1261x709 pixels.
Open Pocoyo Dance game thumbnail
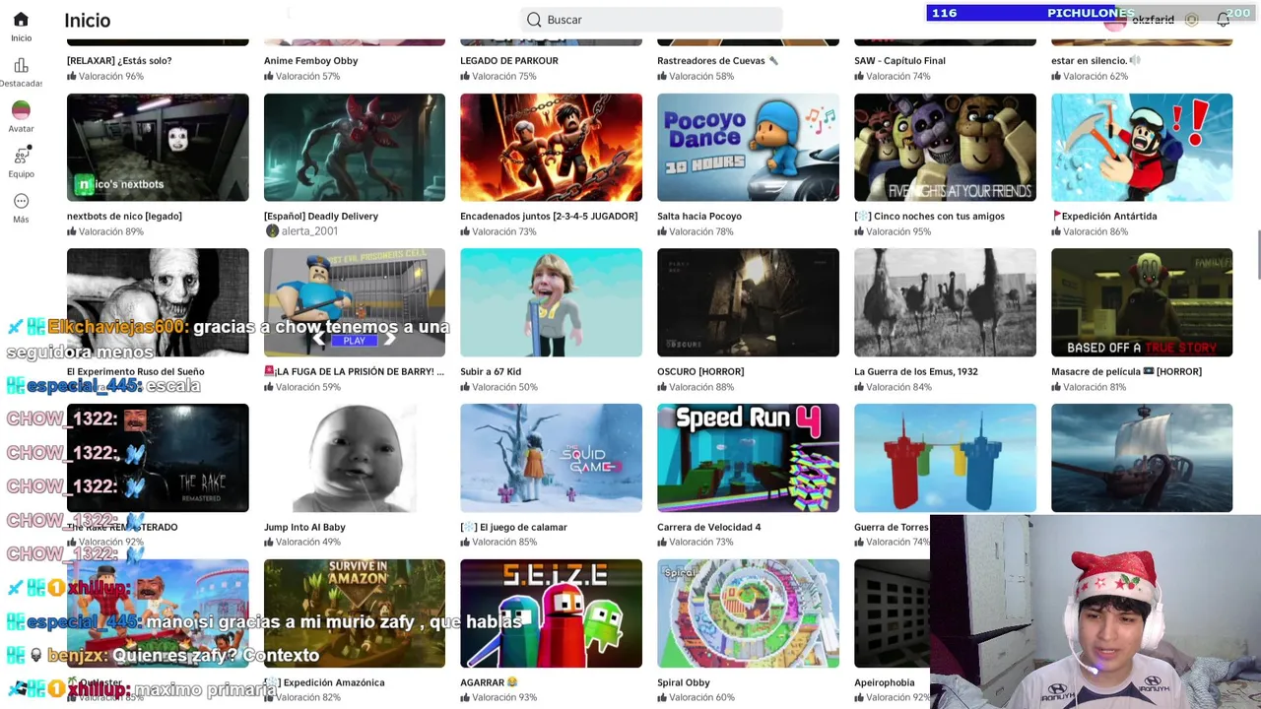pyautogui.click(x=748, y=148)
